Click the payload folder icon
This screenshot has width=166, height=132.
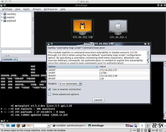[x=5, y=21]
